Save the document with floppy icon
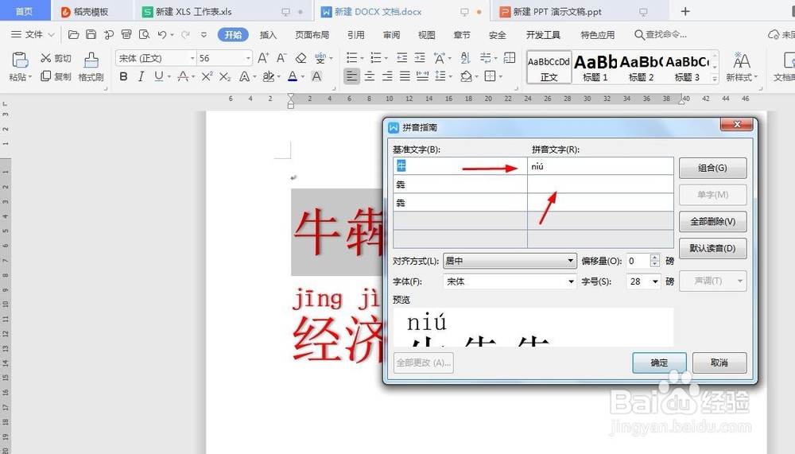Screen dimensions: 795x454 tap(91, 34)
